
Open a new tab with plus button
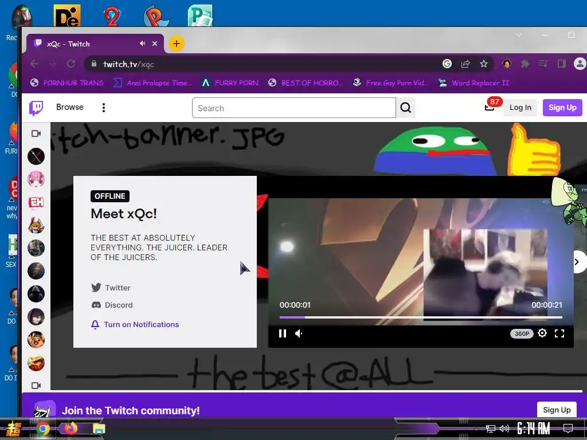[x=177, y=44]
